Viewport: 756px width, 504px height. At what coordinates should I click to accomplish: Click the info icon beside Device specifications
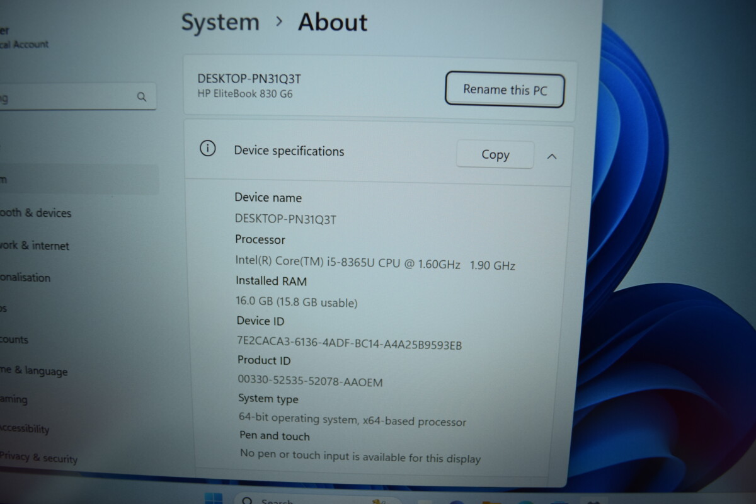click(207, 149)
